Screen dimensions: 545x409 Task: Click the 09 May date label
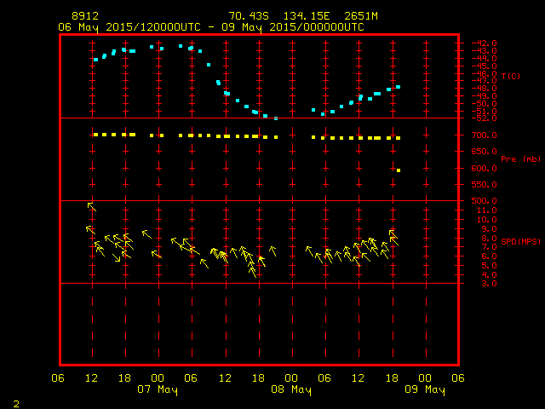click(x=425, y=389)
